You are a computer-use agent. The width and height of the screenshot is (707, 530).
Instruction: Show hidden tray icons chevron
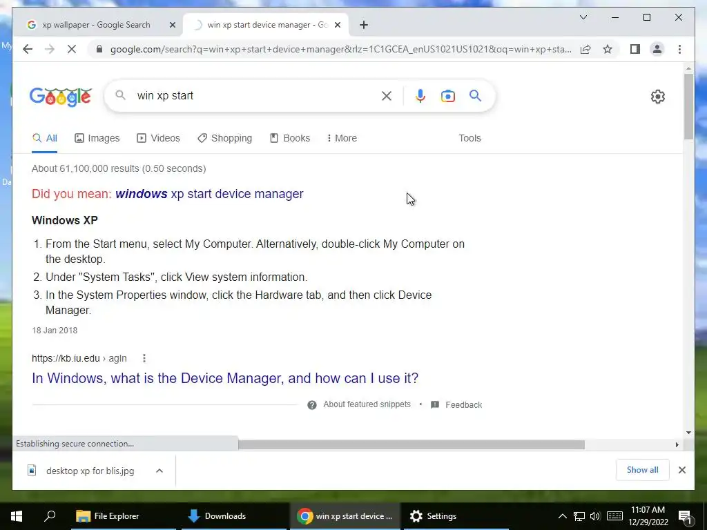[x=562, y=516]
